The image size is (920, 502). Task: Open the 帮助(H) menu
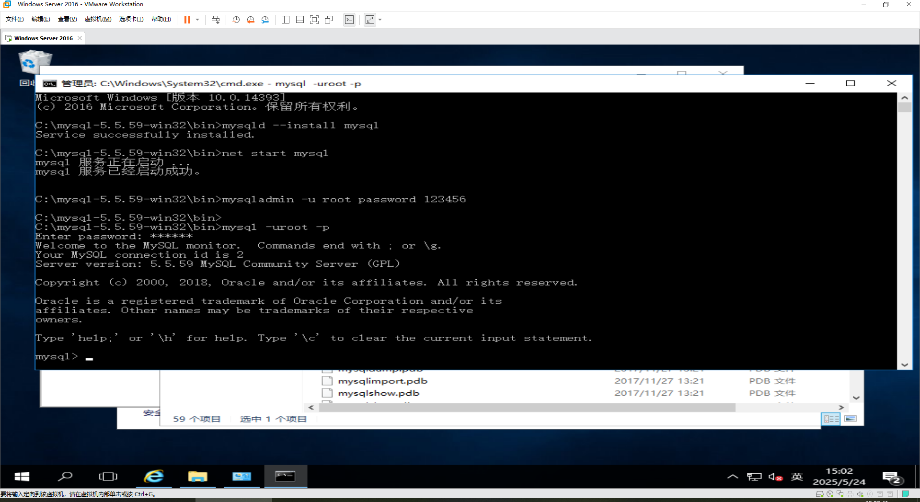[161, 19]
